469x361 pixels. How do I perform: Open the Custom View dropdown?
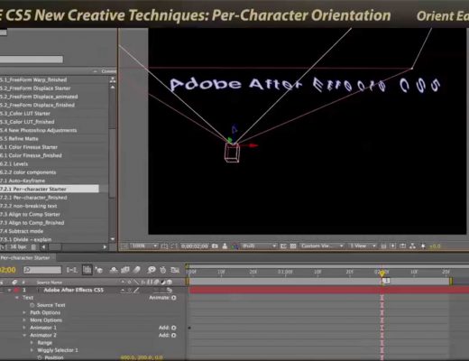(x=322, y=246)
